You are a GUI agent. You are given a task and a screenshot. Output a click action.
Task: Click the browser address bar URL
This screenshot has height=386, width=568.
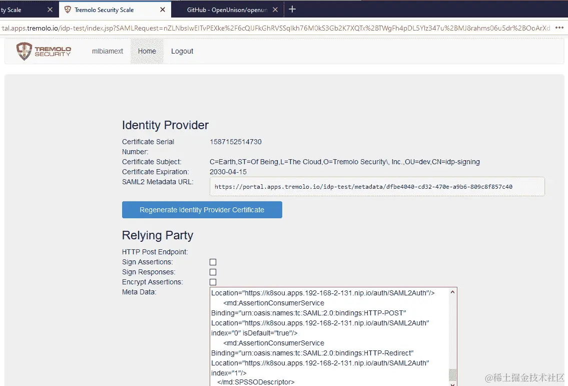click(275, 28)
